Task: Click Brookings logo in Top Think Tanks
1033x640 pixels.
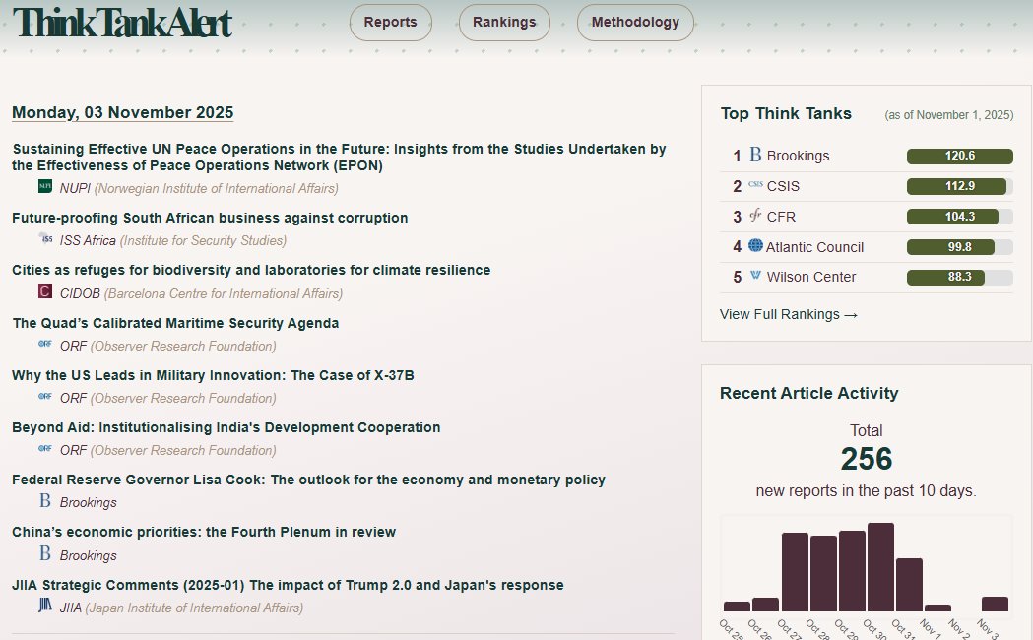Action: click(755, 155)
